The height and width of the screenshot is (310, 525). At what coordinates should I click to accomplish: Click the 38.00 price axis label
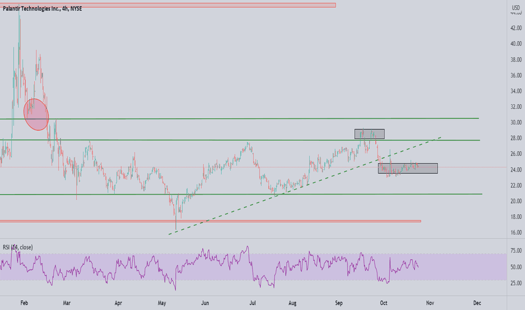516,60
